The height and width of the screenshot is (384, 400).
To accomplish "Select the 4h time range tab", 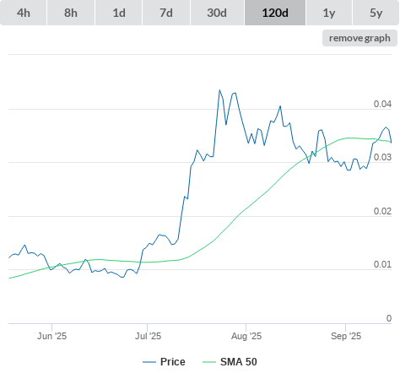I will (x=24, y=13).
